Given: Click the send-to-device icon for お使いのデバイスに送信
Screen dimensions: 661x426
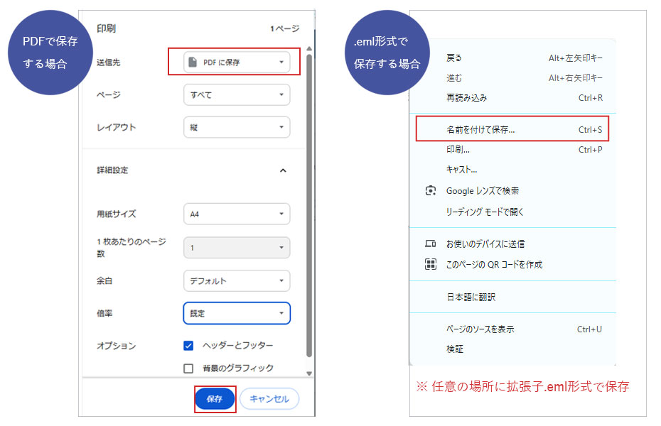Looking at the screenshot, I should click(431, 242).
